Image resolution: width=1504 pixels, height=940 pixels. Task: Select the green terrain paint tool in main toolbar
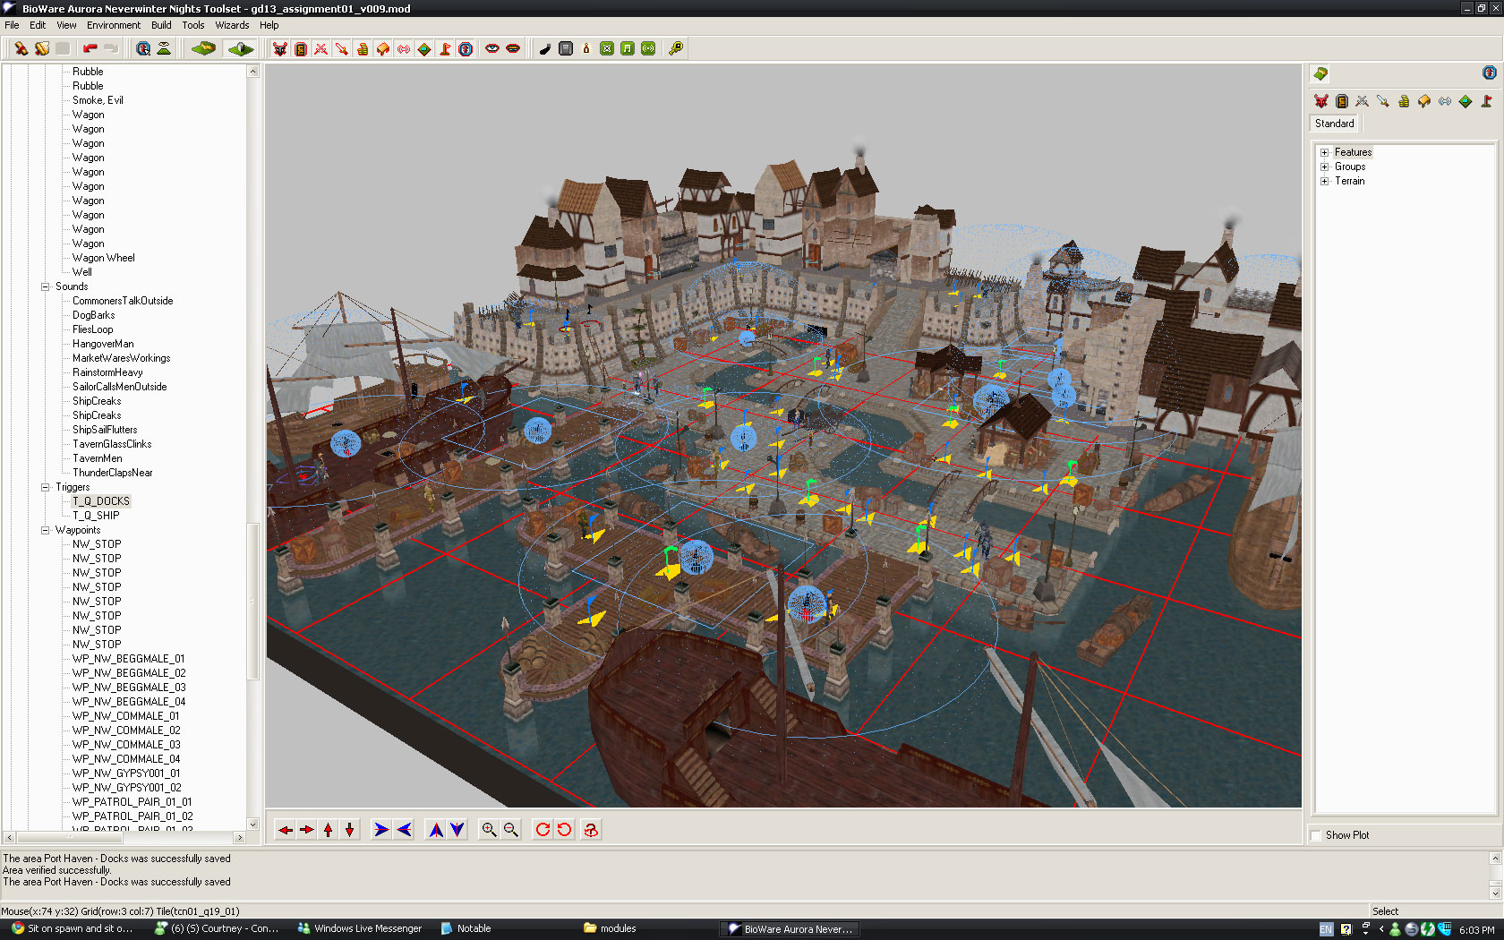coord(203,48)
